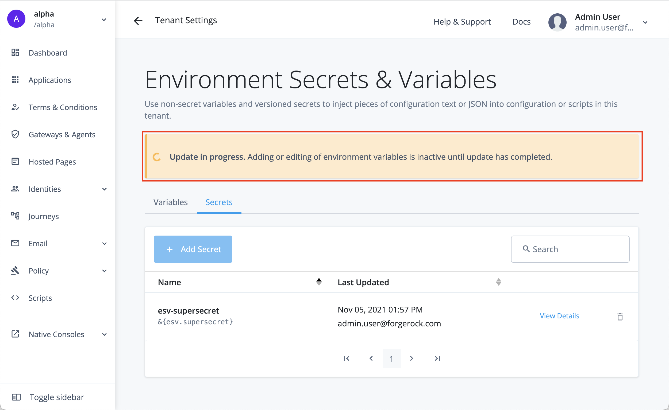This screenshot has width=669, height=410.
Task: Click the Add Secret button
Action: pos(193,249)
